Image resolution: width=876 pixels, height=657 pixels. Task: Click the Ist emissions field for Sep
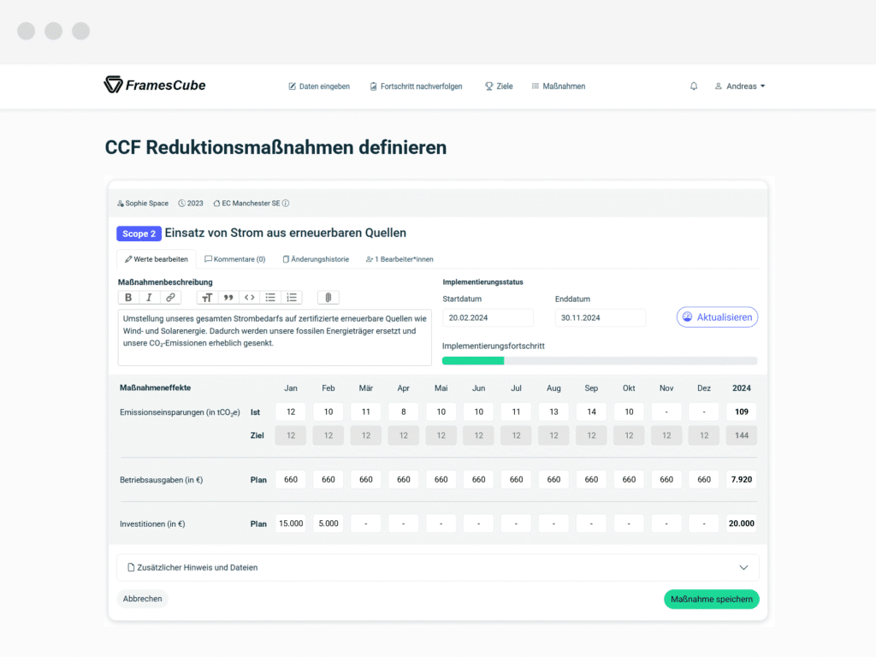(x=591, y=411)
